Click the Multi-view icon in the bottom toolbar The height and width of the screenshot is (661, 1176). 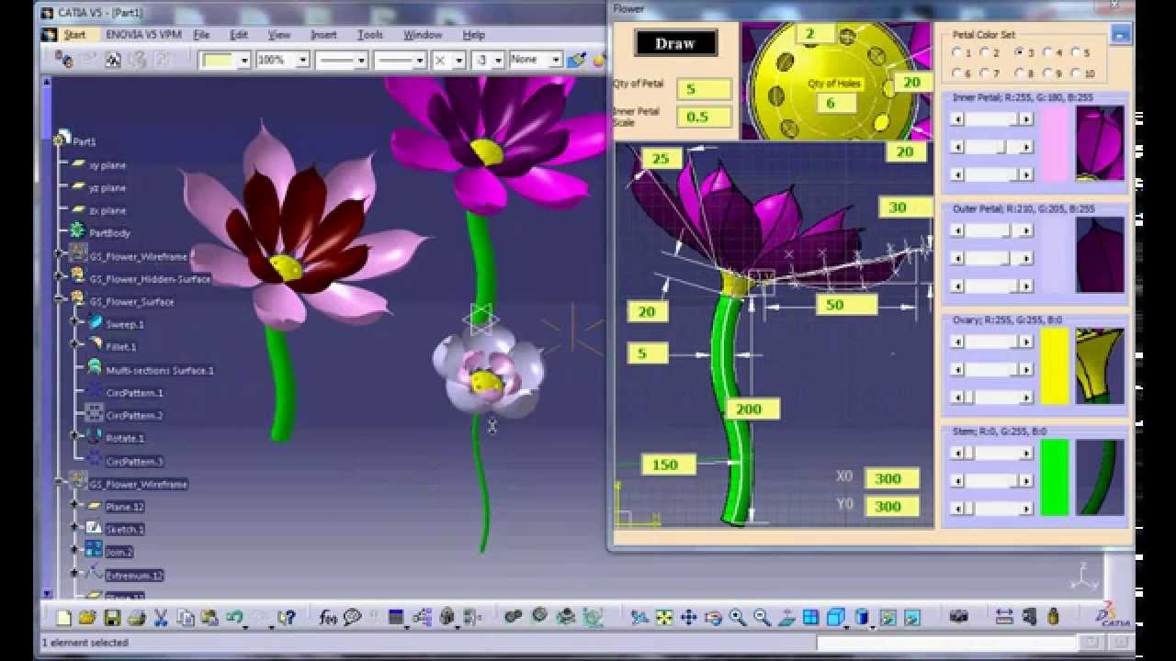pyautogui.click(x=808, y=619)
